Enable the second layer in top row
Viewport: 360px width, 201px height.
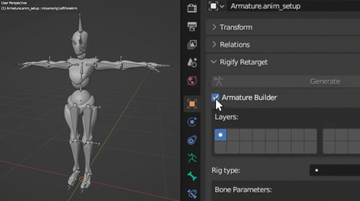[233, 135]
